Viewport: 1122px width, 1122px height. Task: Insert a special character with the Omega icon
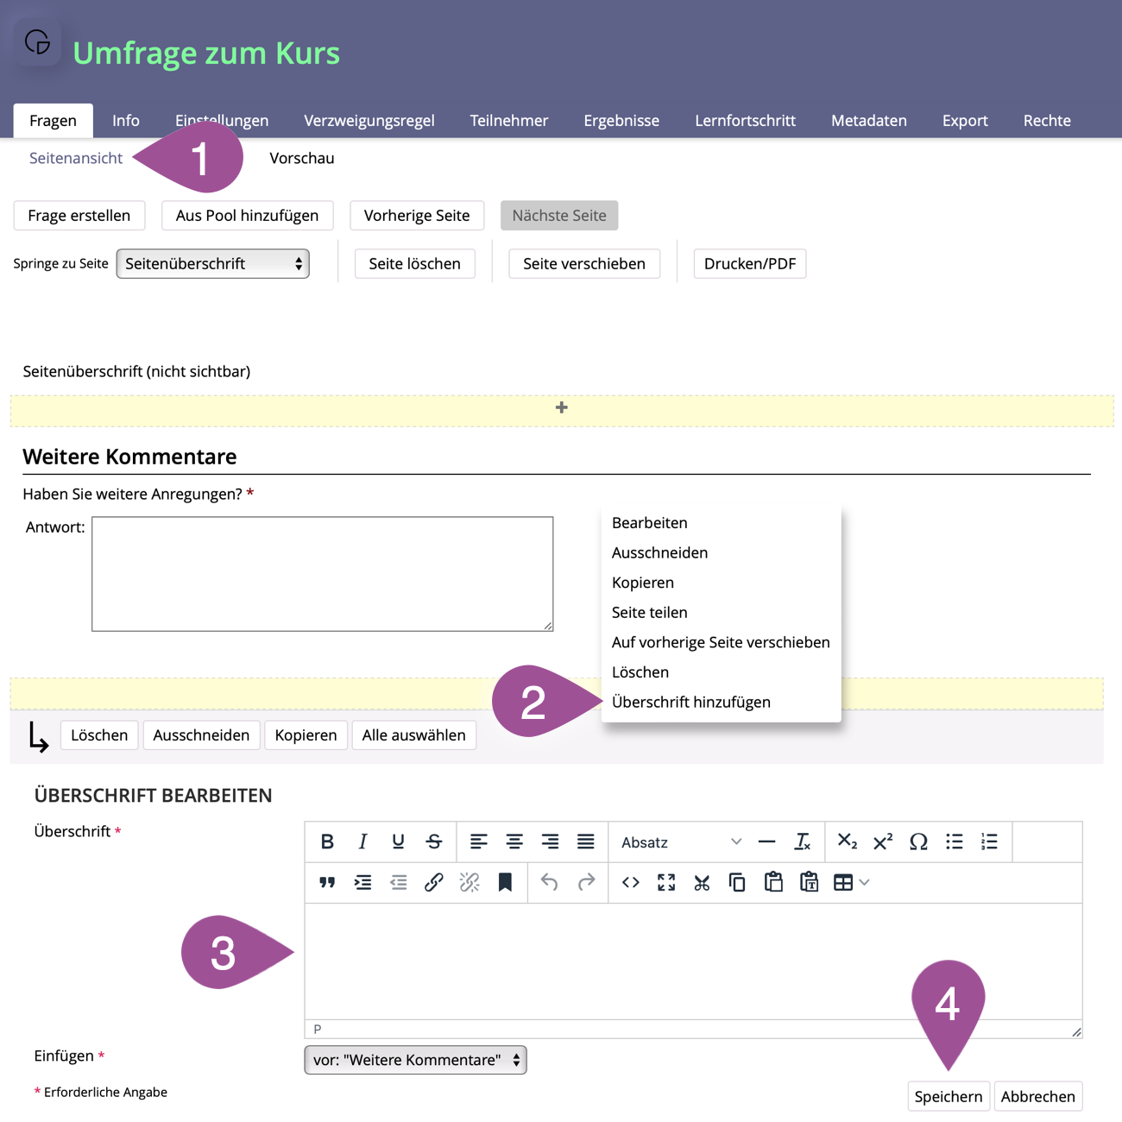coord(918,841)
